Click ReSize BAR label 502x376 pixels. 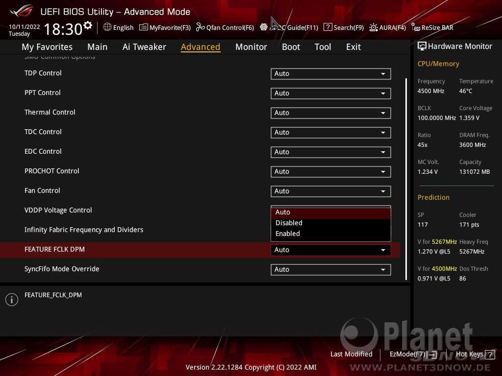437,27
